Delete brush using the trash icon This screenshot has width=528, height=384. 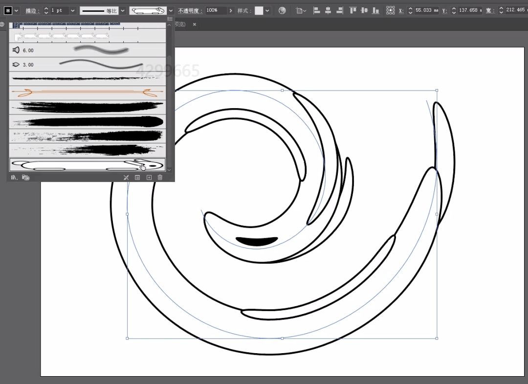(x=160, y=177)
